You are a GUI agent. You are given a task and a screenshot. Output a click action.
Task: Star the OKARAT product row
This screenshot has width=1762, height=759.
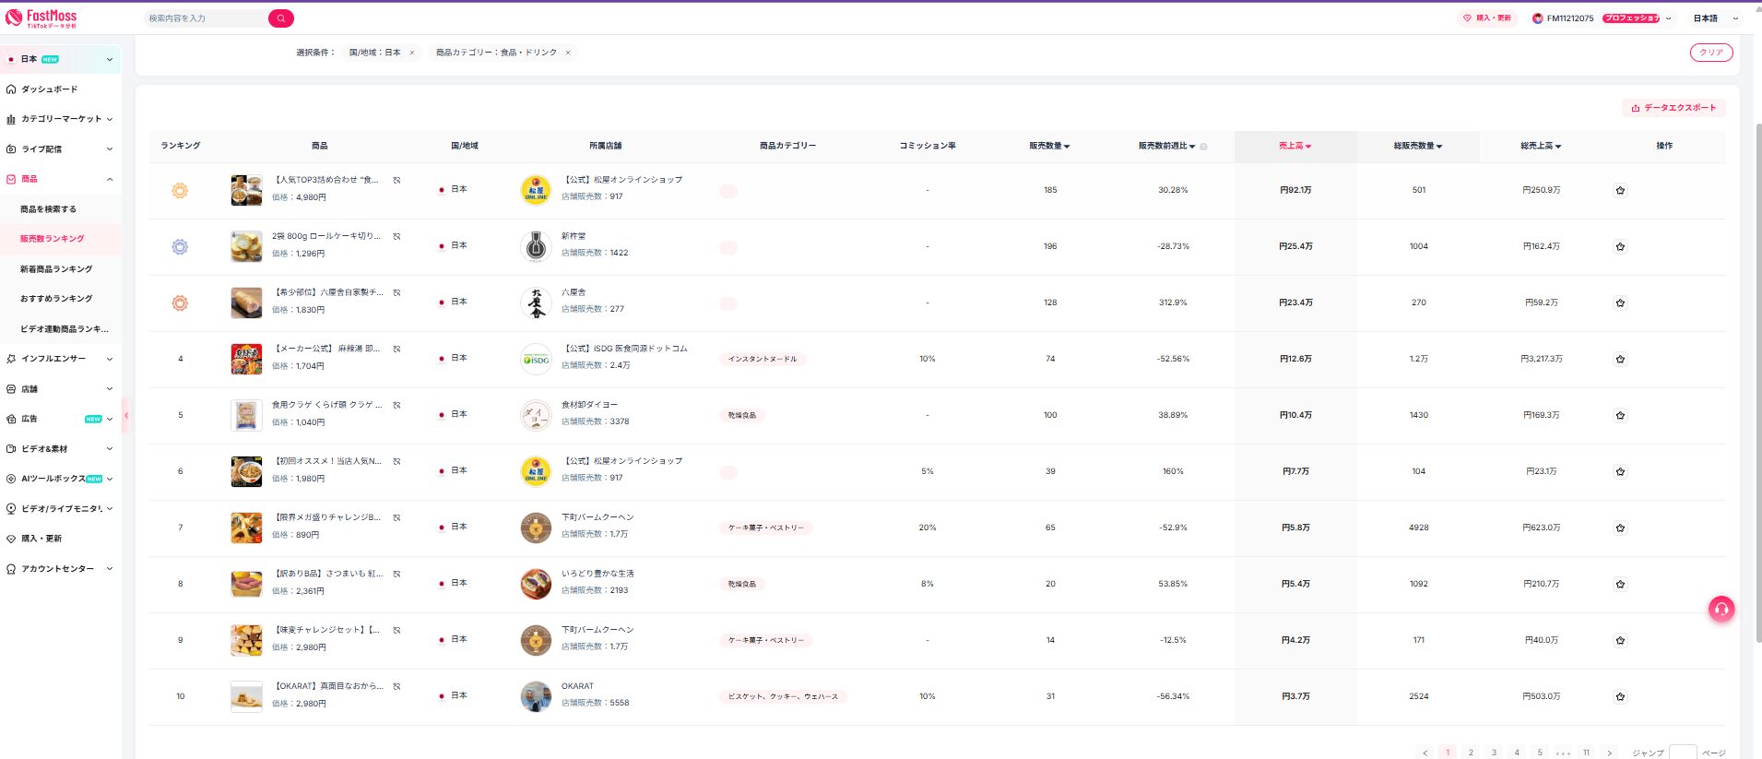(1620, 697)
